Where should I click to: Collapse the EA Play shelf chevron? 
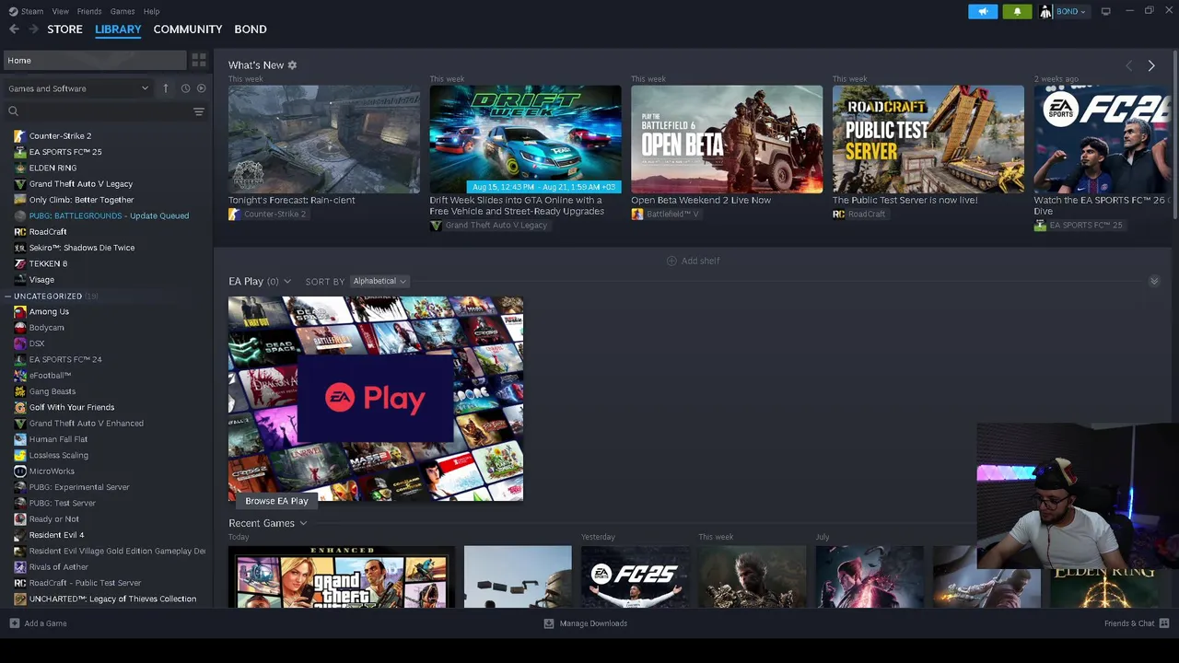[x=1154, y=282]
